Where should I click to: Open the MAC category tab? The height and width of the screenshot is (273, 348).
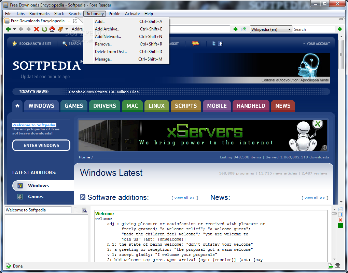(132, 106)
